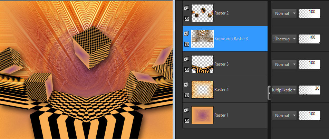This screenshot has height=139, width=329.
Task: Click the raster layer type icon for Raster 2
Action: coord(187,8)
